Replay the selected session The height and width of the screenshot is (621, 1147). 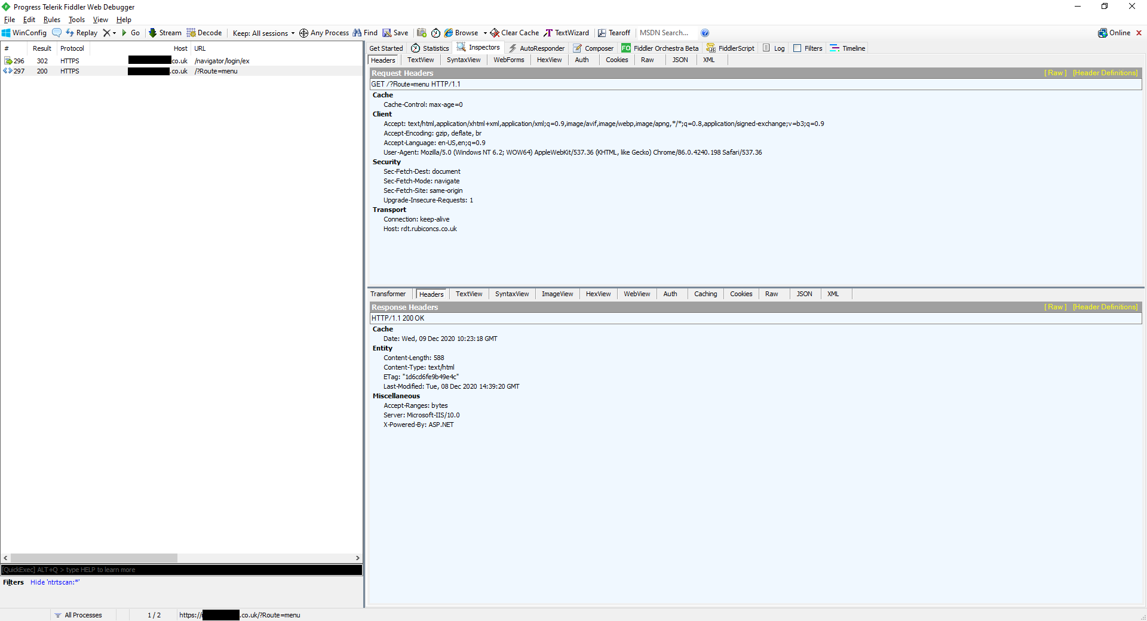(x=82, y=33)
